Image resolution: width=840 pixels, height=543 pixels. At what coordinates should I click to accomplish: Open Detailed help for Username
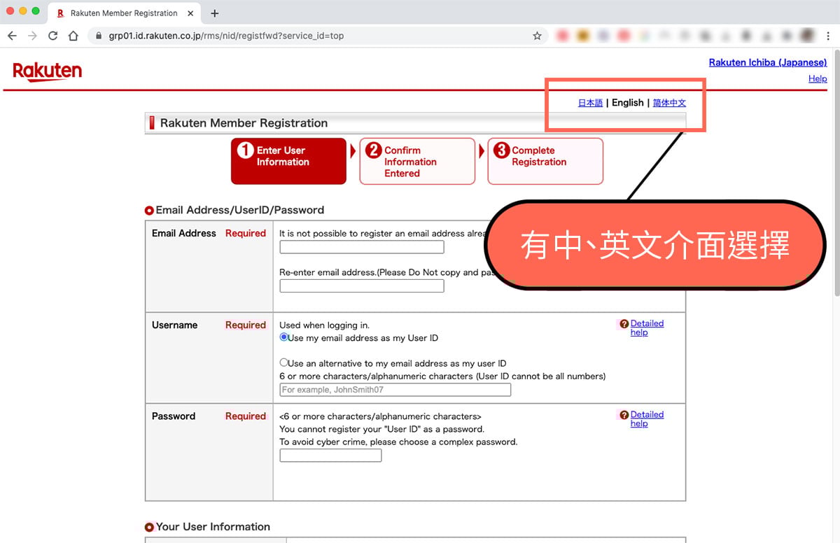pos(647,327)
